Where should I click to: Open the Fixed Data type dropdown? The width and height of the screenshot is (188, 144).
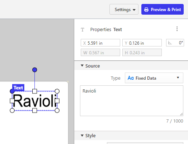pyautogui.click(x=154, y=78)
